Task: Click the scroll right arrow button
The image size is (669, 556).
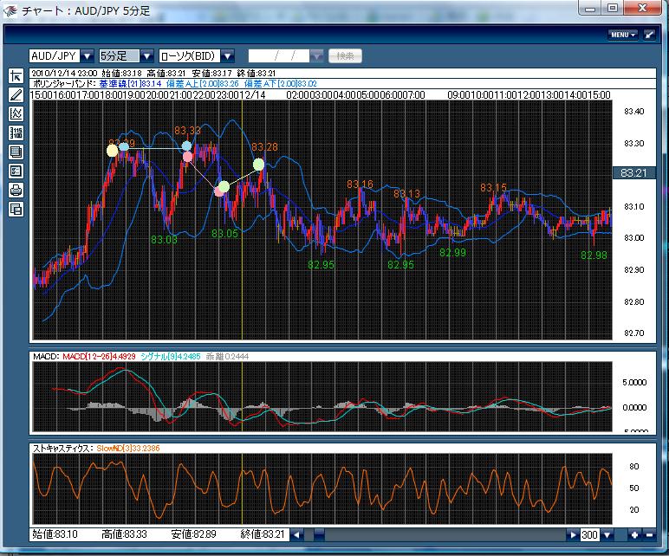Action: pos(573,534)
